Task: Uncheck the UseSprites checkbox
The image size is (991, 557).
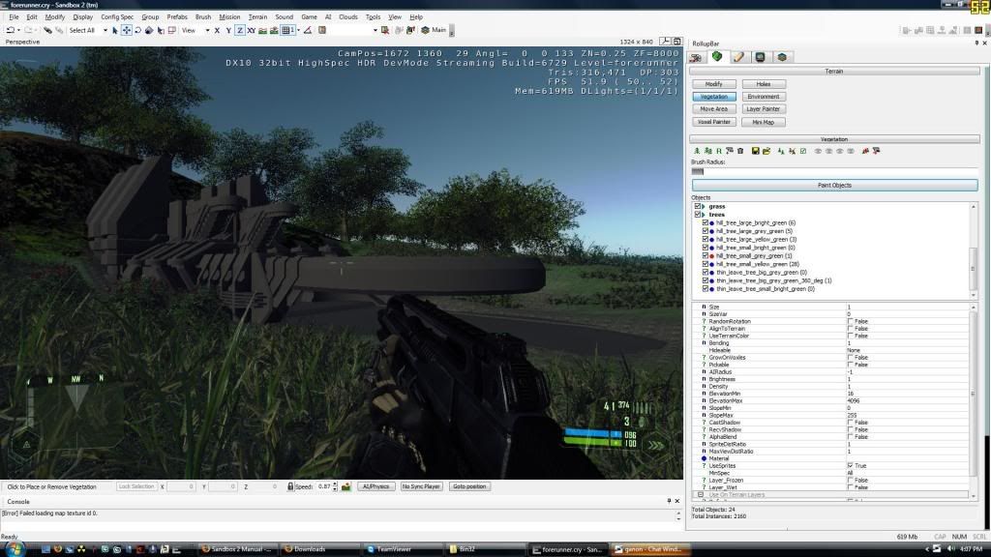Action: click(850, 465)
